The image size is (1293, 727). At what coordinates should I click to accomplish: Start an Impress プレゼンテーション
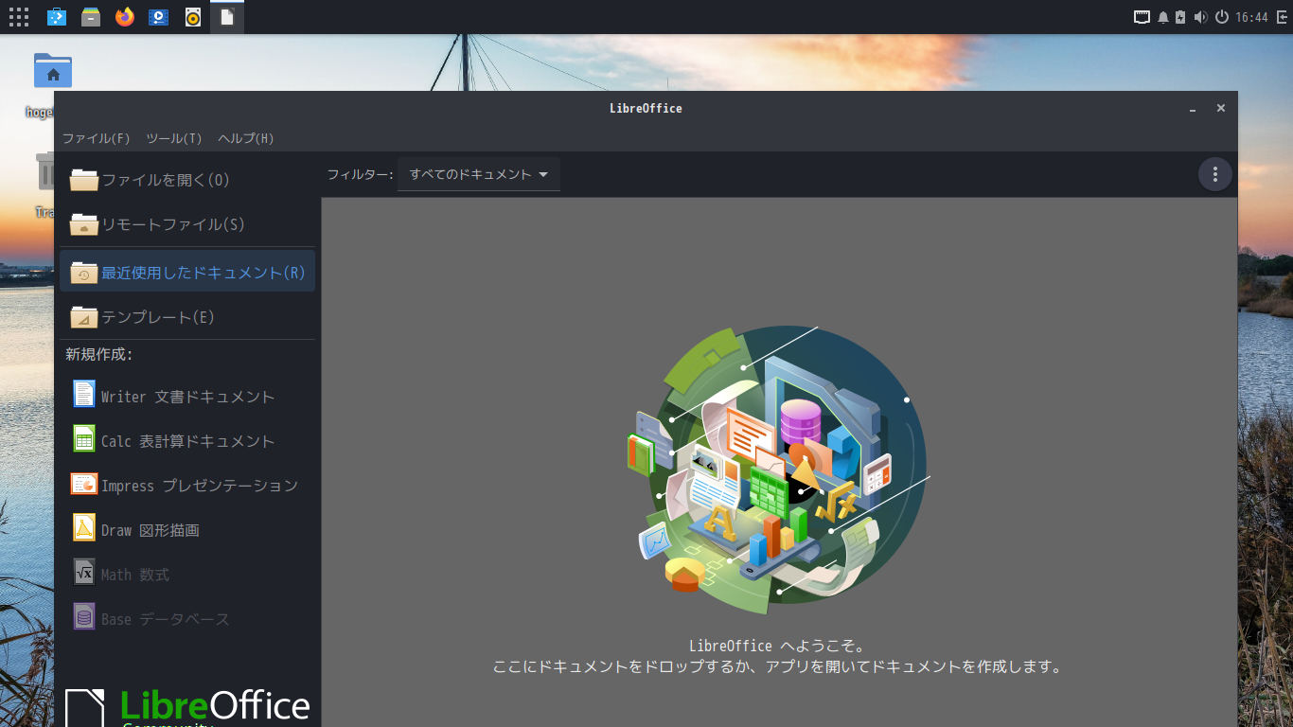tap(199, 485)
